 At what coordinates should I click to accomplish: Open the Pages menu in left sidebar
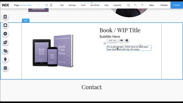5,17
